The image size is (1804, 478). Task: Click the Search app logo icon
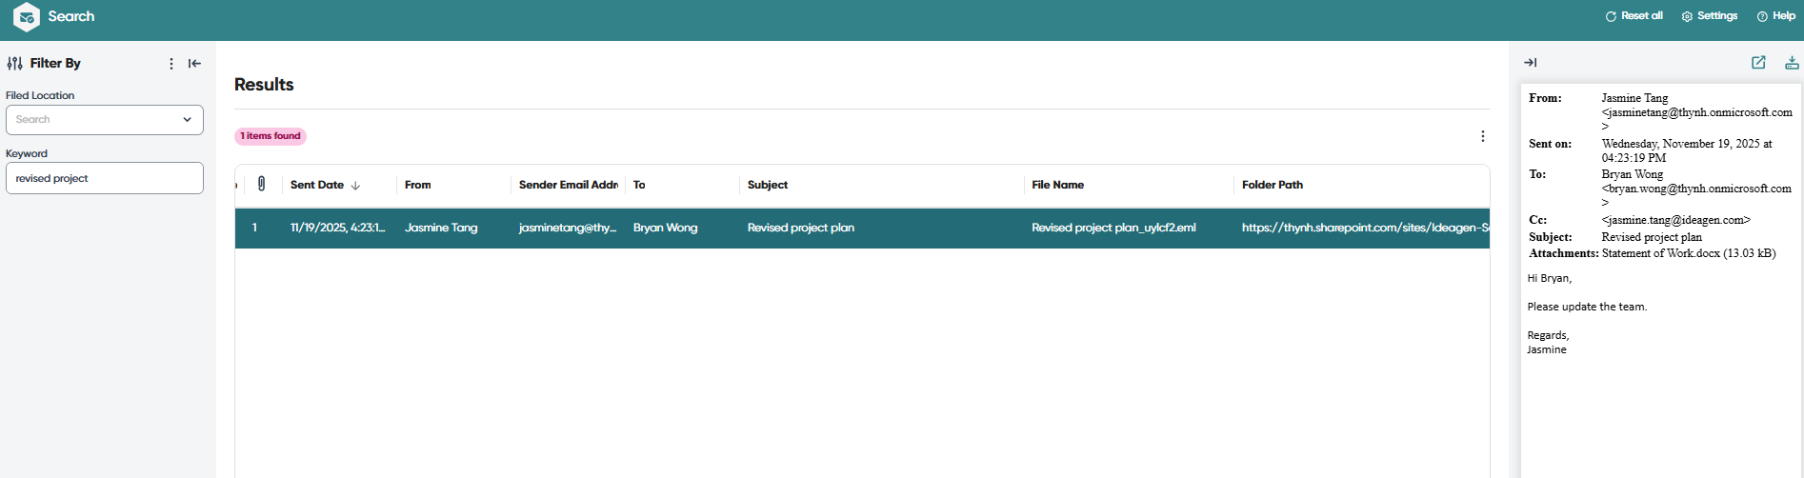[27, 17]
